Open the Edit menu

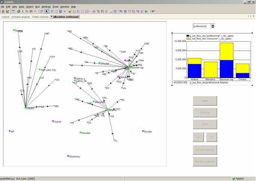click(x=8, y=7)
